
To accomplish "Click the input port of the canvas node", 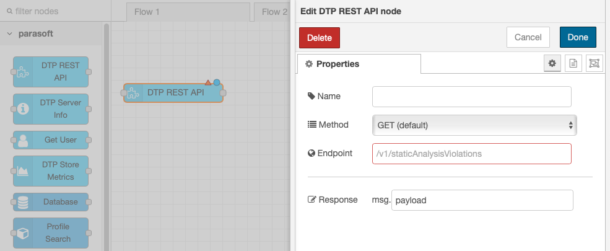I will tap(124, 93).
